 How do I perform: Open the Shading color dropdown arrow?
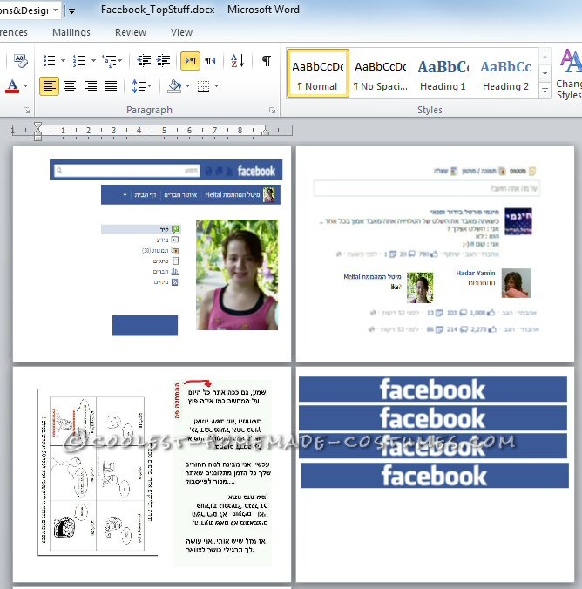(x=187, y=86)
